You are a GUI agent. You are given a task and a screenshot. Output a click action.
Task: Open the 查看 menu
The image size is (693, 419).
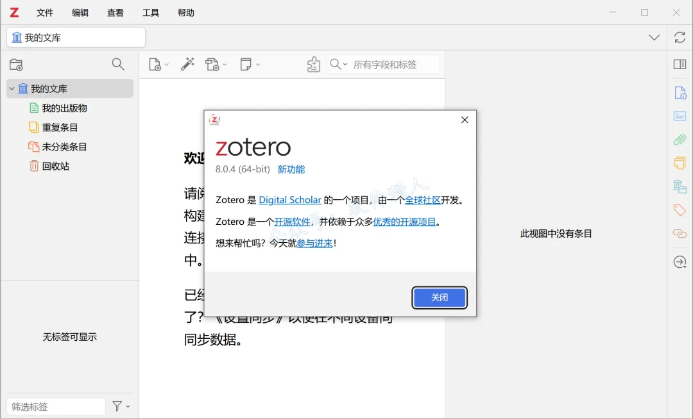click(116, 13)
